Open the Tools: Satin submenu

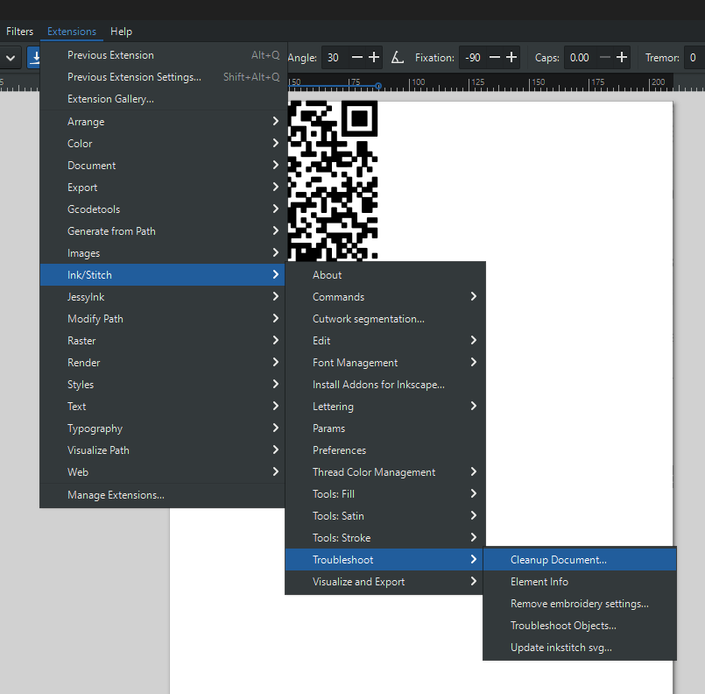385,515
